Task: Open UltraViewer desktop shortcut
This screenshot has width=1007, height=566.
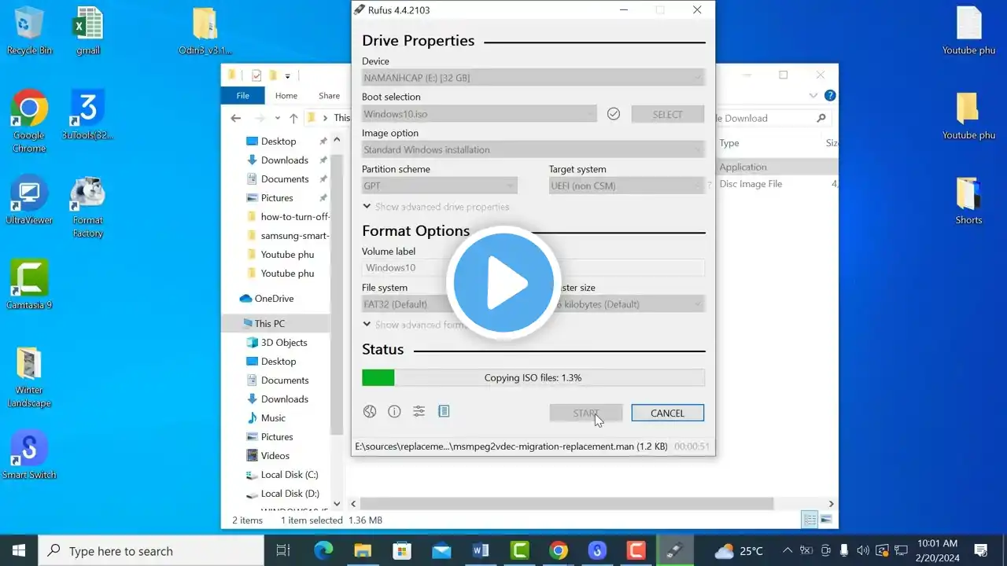Action: point(29,200)
